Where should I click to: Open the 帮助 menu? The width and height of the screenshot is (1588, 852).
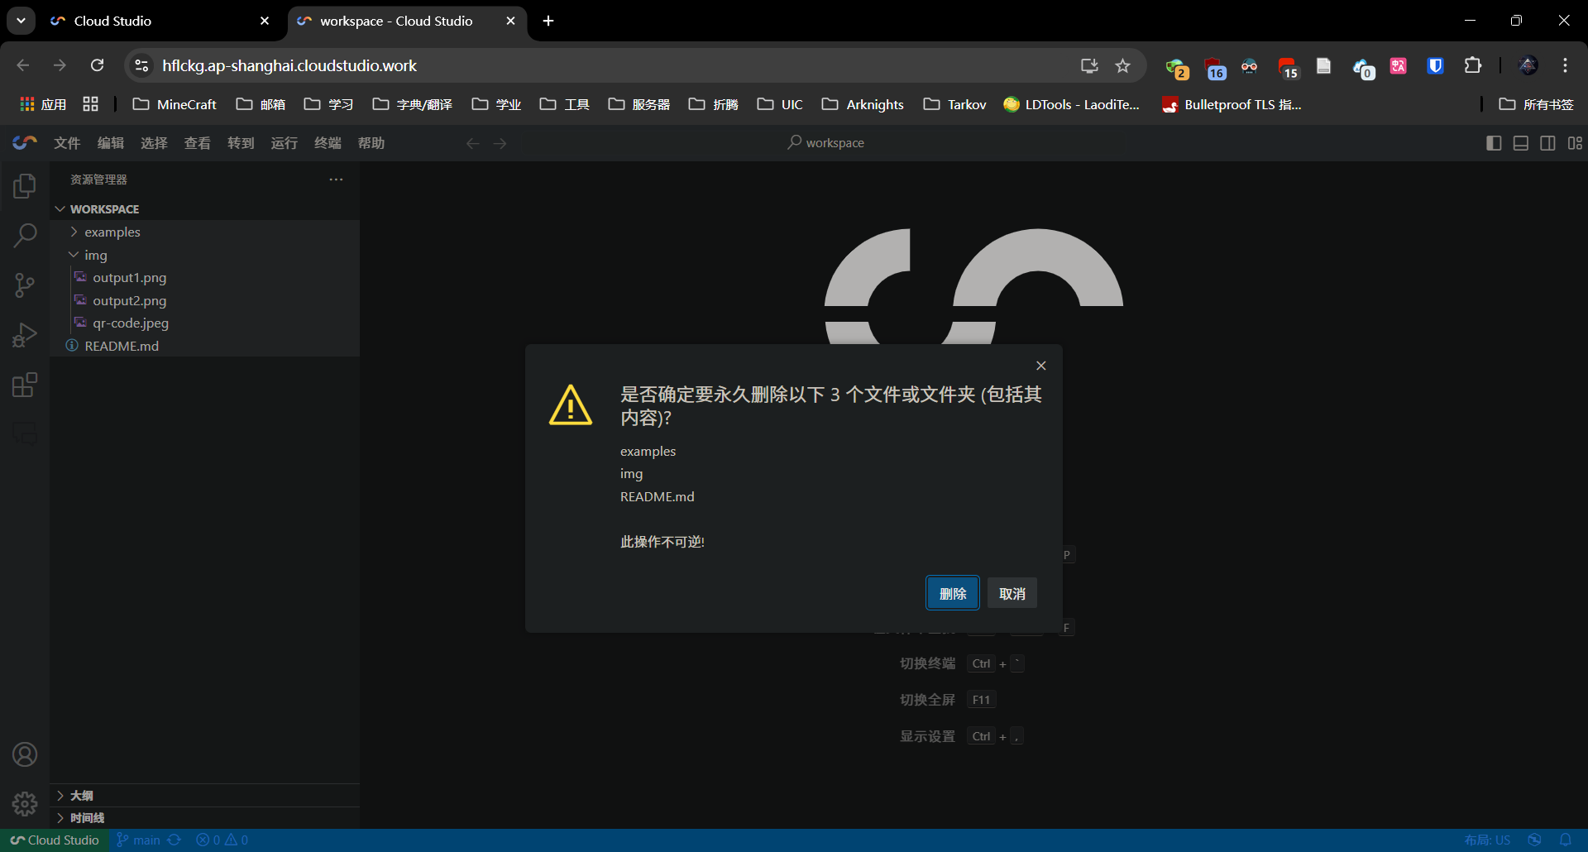click(371, 143)
